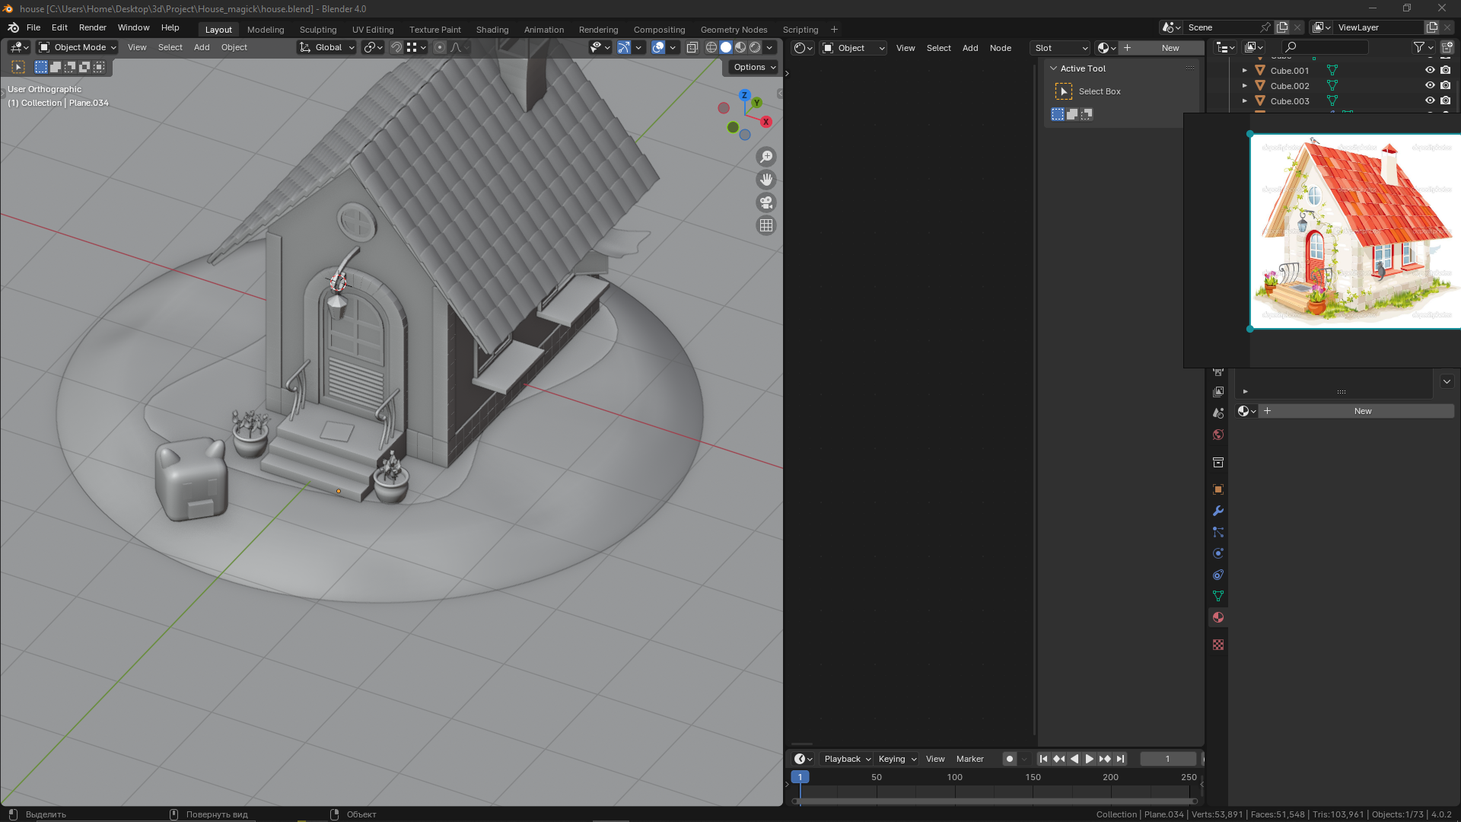
Task: Switch orthographic/perspective grid icon
Action: tap(766, 225)
